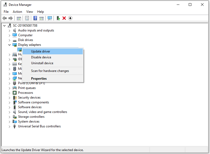
Task: Expand Universal Serial Bus controllers
Action: (x=9, y=127)
